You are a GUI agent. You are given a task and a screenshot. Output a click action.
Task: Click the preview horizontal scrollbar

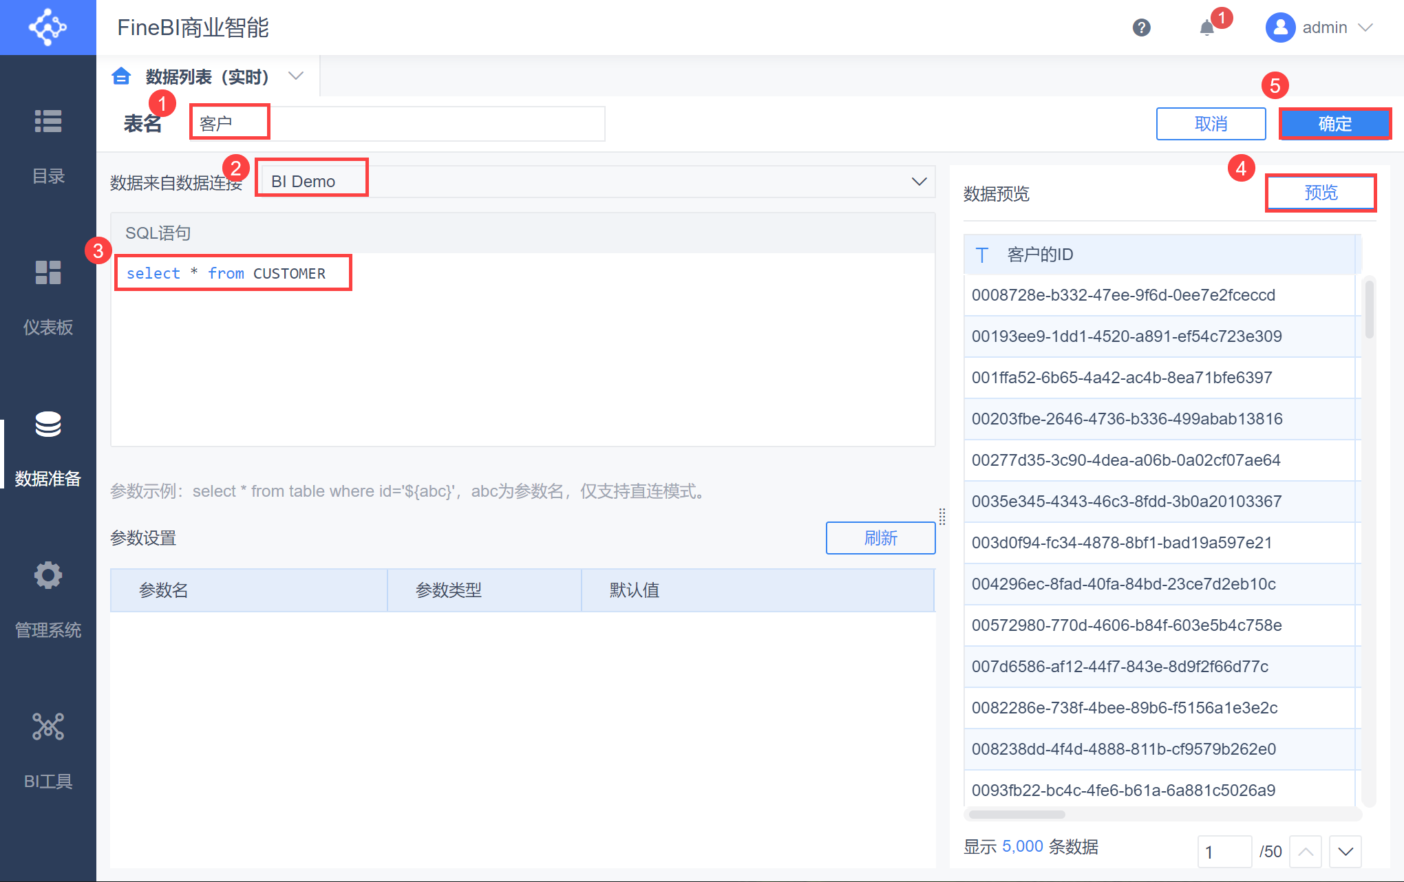[1017, 815]
